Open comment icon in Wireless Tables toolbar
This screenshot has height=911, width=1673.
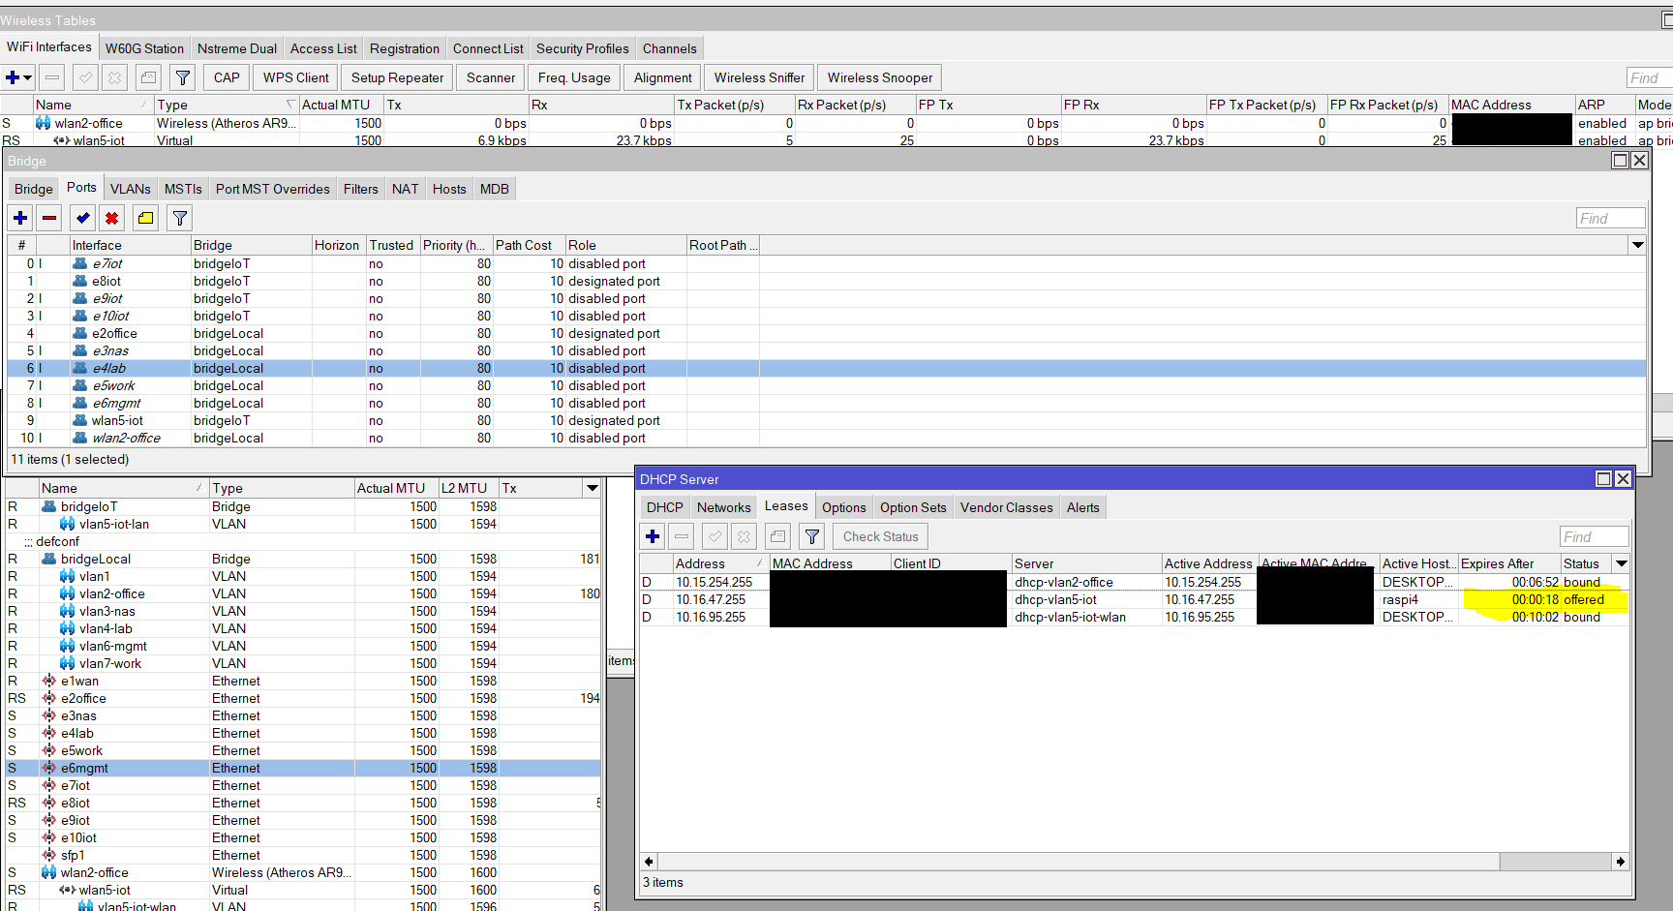[x=148, y=77]
